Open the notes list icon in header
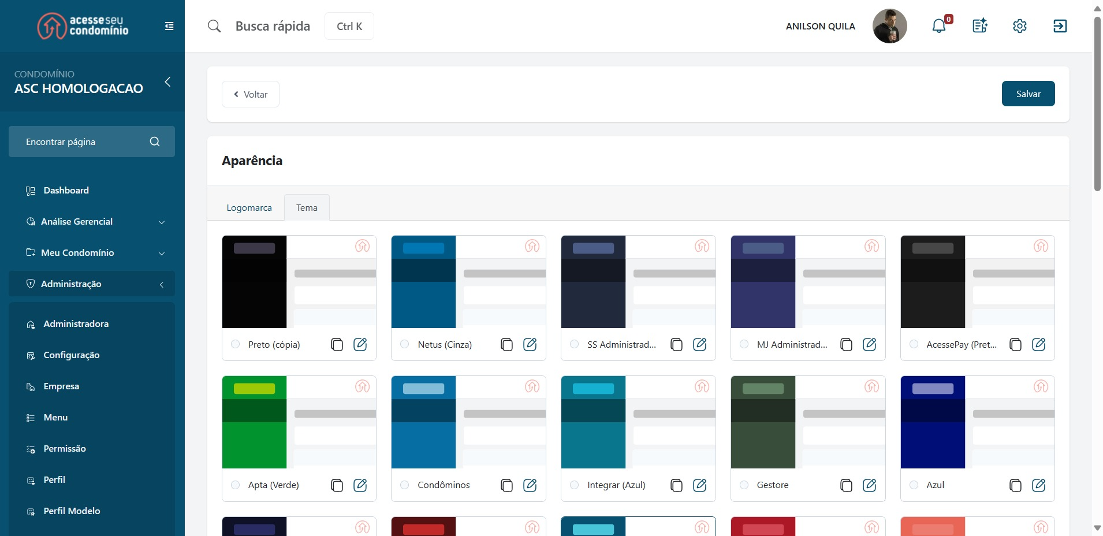This screenshot has width=1103, height=536. tap(979, 26)
